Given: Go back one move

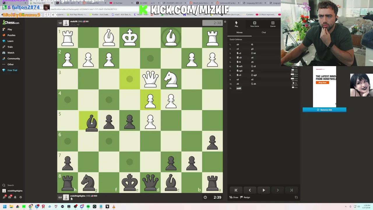Looking at the screenshot, I should point(250,190).
